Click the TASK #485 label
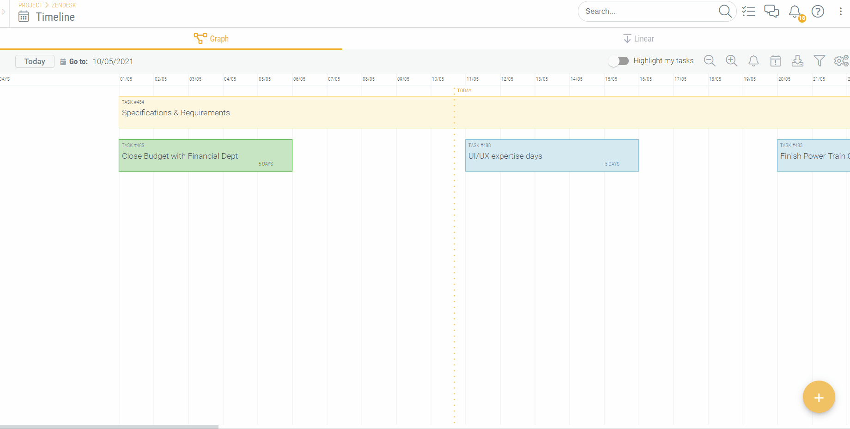The width and height of the screenshot is (850, 429). pos(133,145)
